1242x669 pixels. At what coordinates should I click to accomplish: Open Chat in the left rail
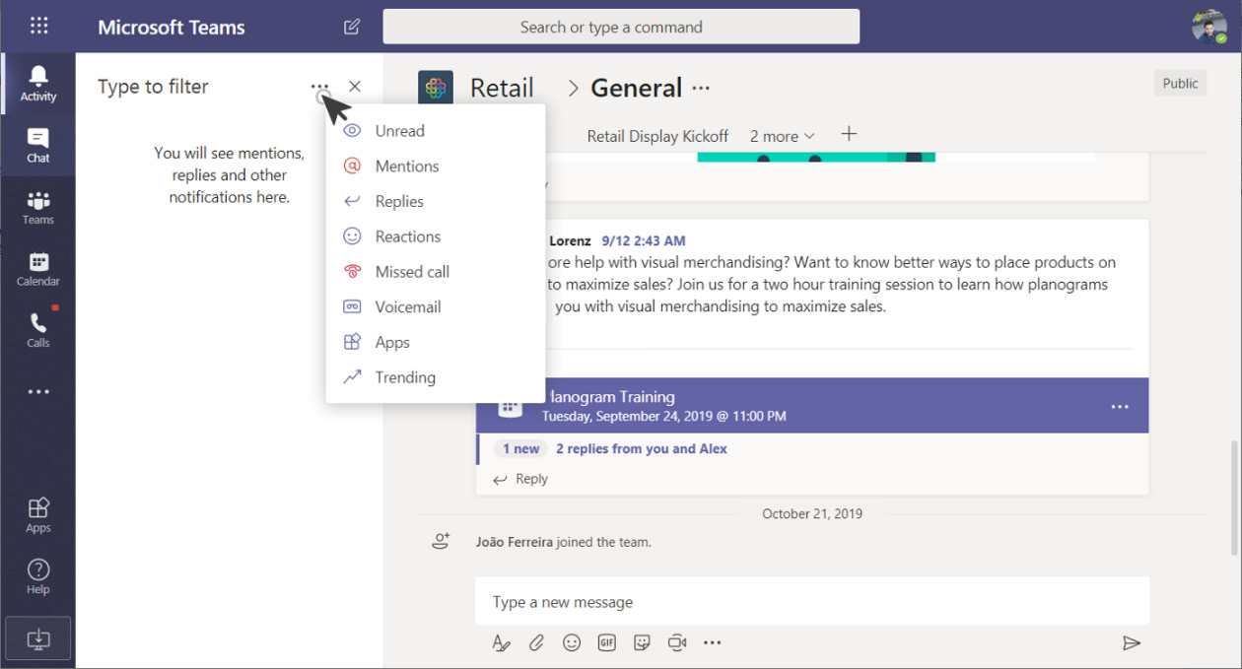[x=38, y=145]
